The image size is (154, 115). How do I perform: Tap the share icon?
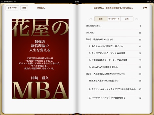(x=145, y=8)
